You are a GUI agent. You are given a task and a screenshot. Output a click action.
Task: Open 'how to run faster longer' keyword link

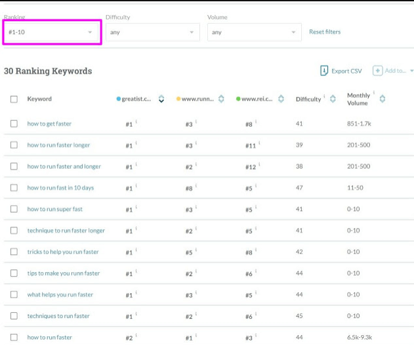[x=58, y=145]
